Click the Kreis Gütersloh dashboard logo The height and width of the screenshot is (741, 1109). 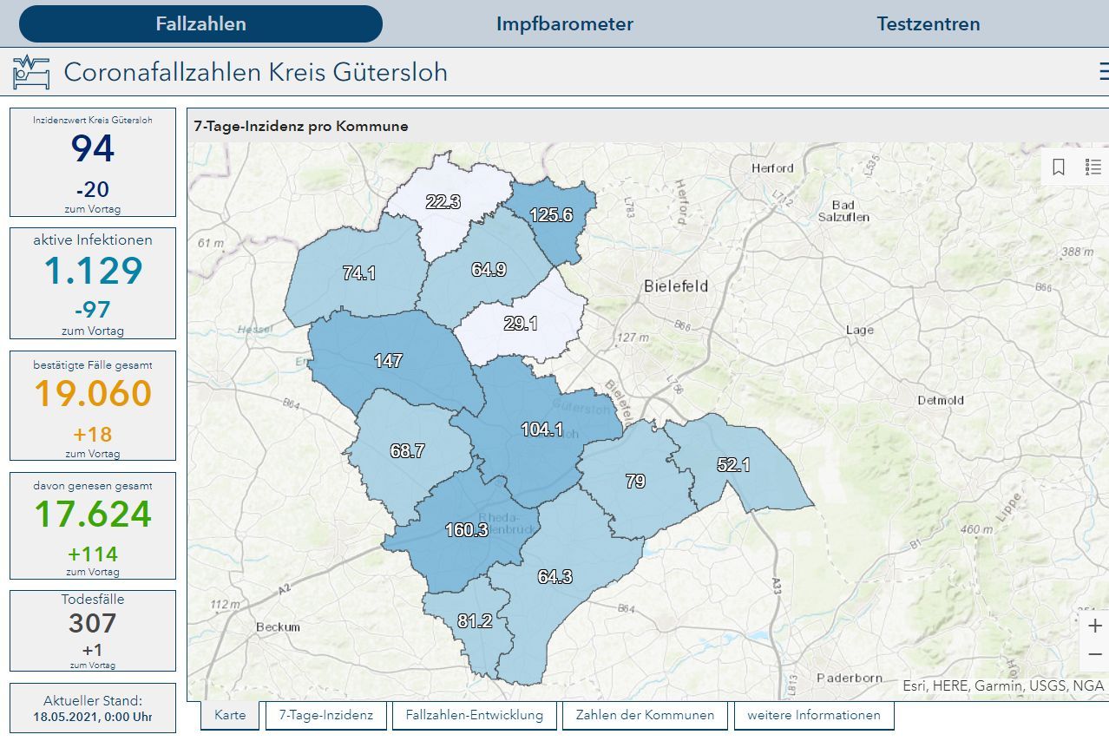tap(30, 71)
